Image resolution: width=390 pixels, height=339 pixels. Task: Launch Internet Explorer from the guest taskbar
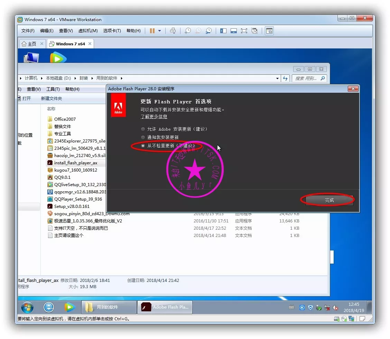(49, 307)
